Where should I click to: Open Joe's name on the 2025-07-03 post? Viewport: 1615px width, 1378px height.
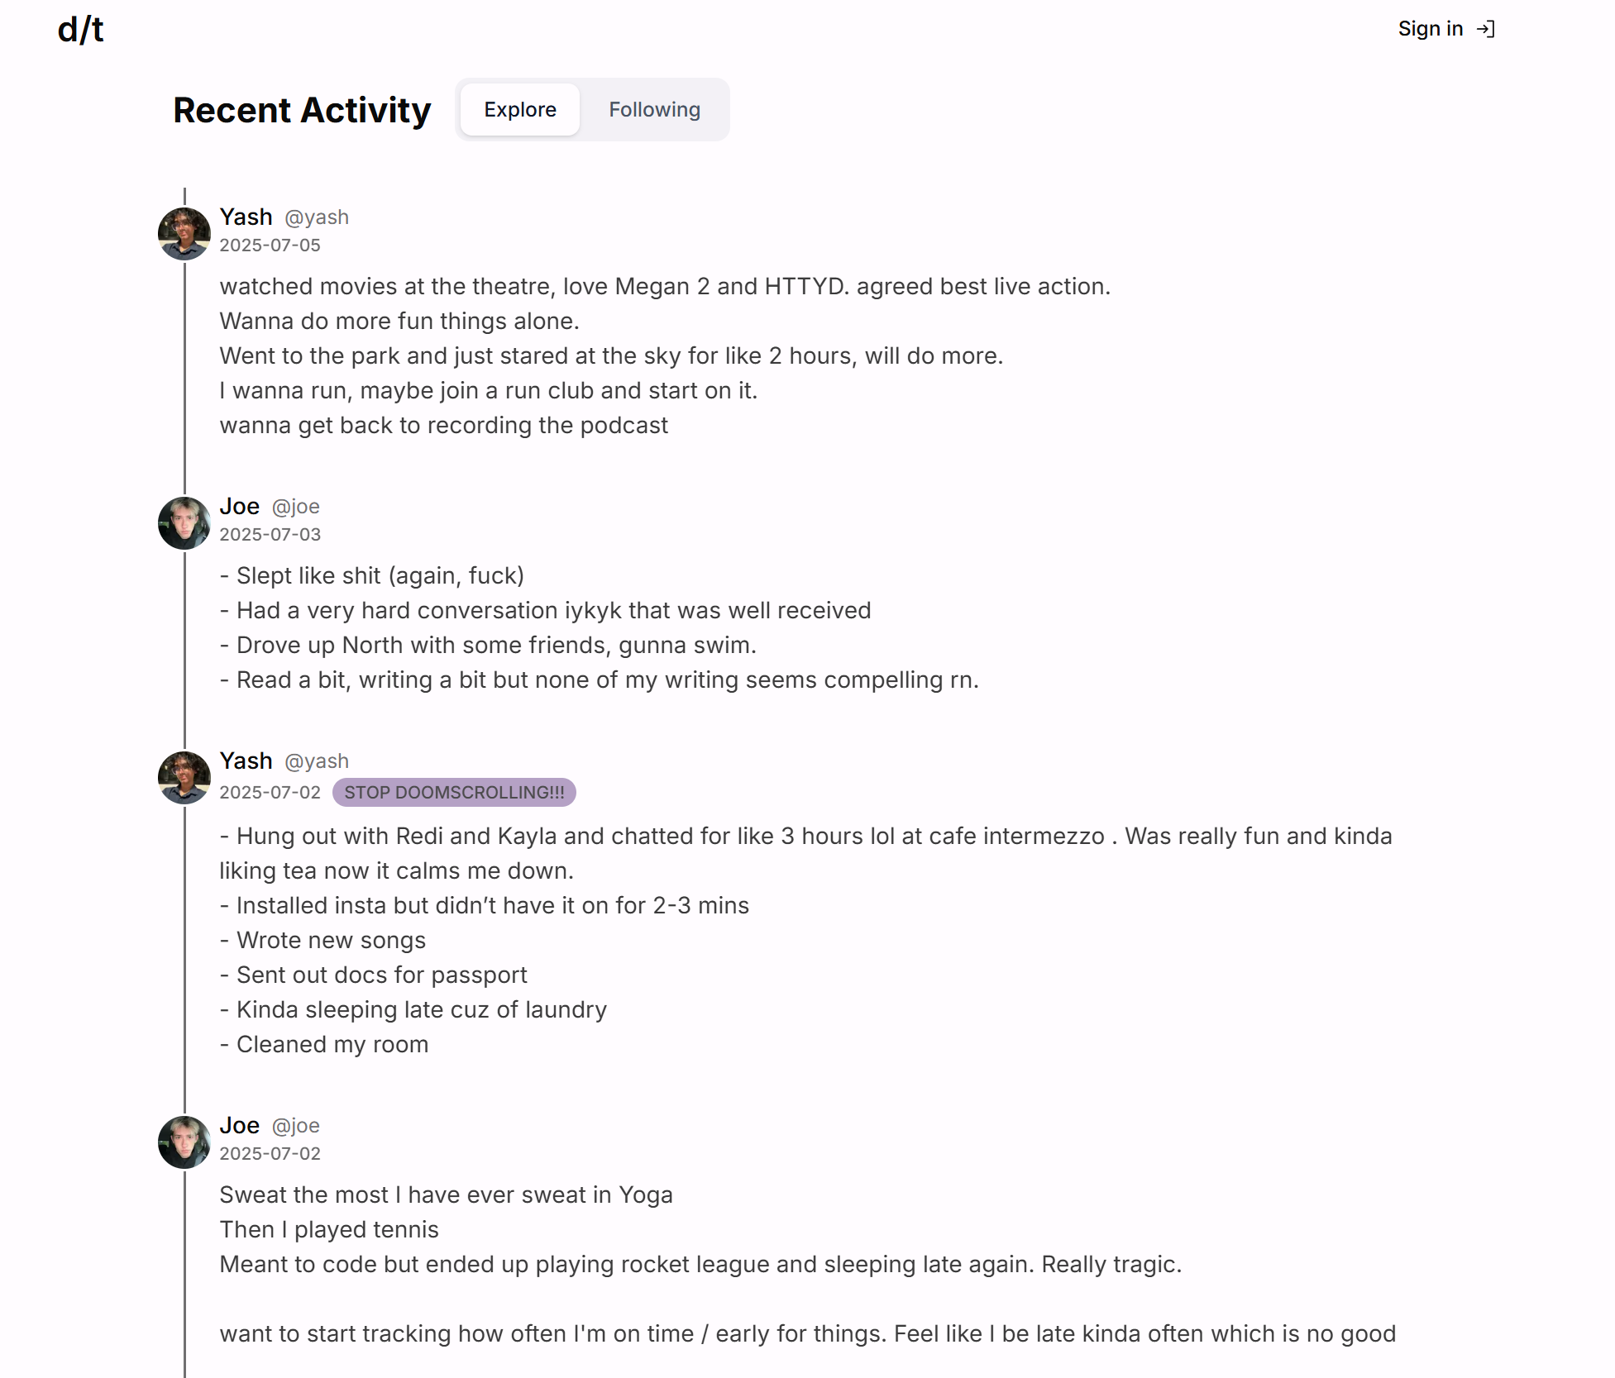[x=240, y=506]
